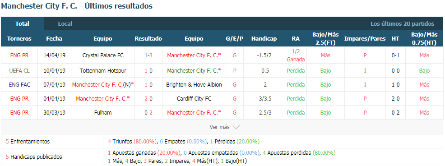
Task: Select the Total tab
Action: point(23,24)
